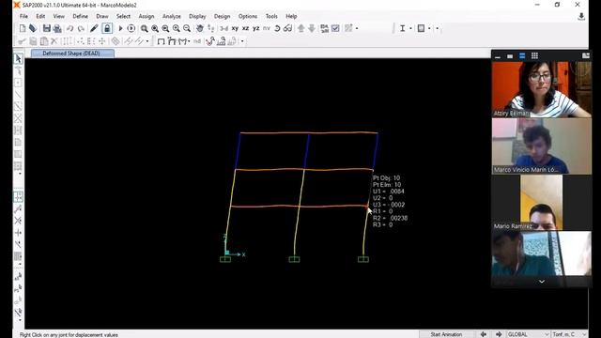Create a new model with New icon
This screenshot has height=338, width=601.
[x=23, y=28]
